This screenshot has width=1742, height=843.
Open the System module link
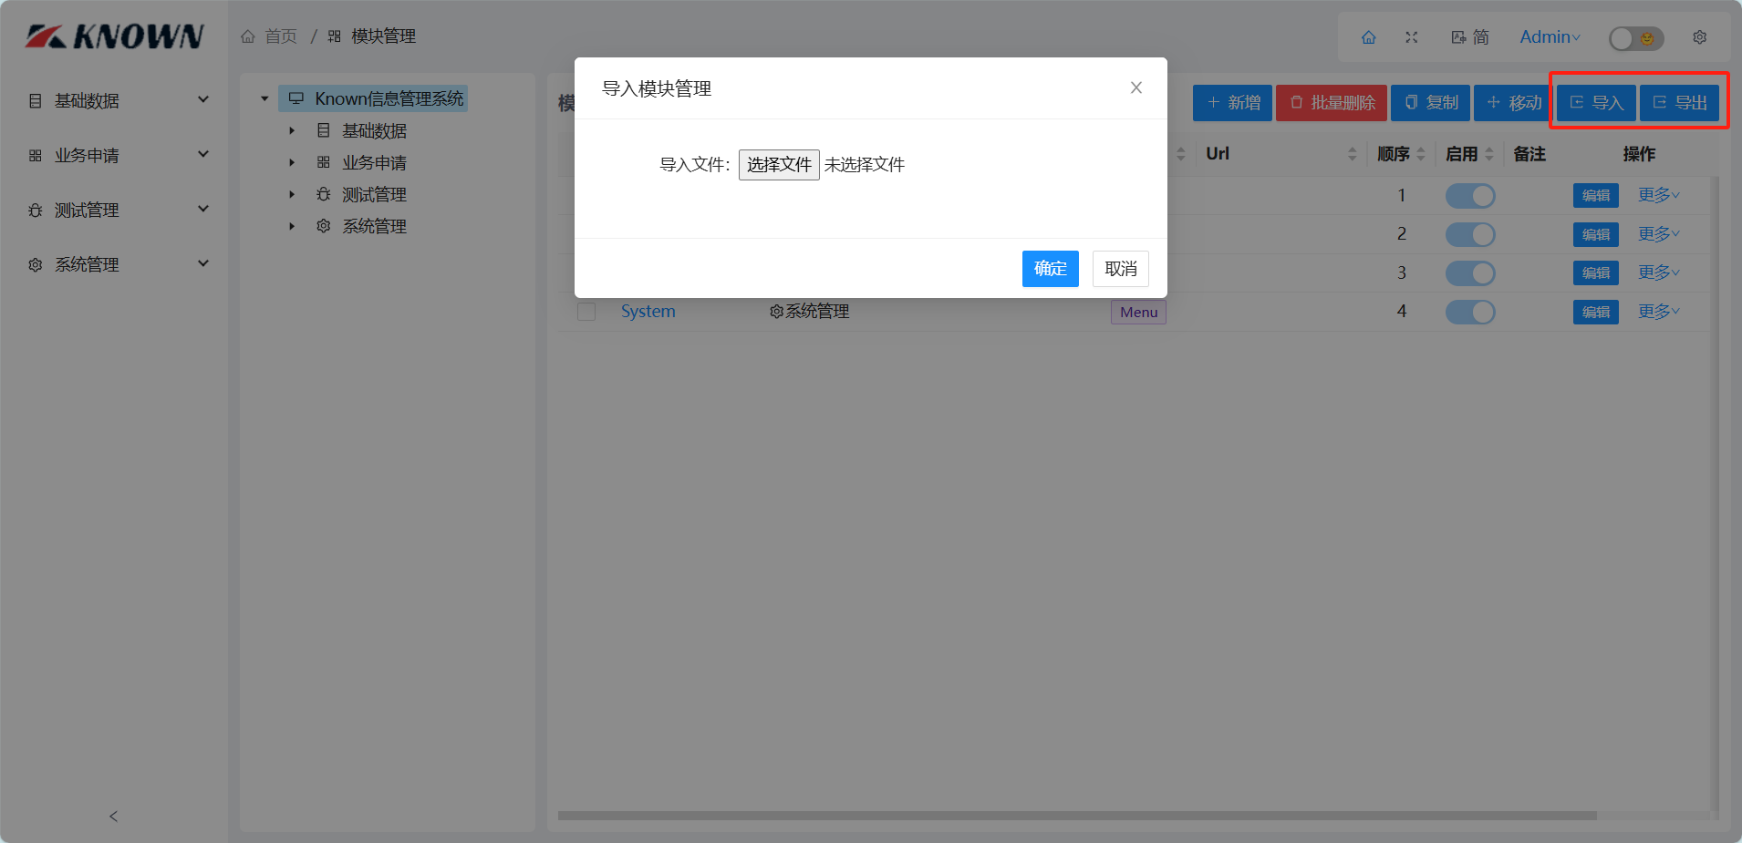(648, 312)
